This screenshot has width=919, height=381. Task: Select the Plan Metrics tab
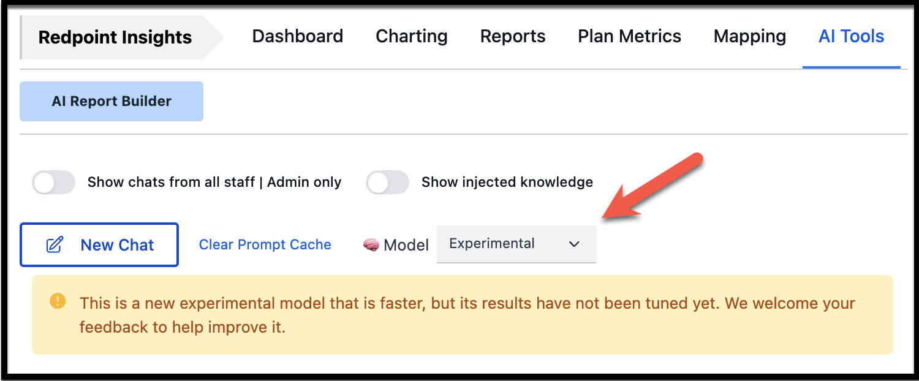[629, 37]
